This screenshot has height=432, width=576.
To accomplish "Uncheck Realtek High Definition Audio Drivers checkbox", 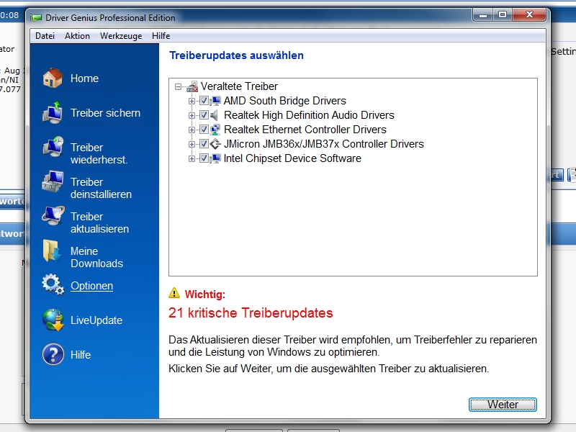I will pos(204,115).
